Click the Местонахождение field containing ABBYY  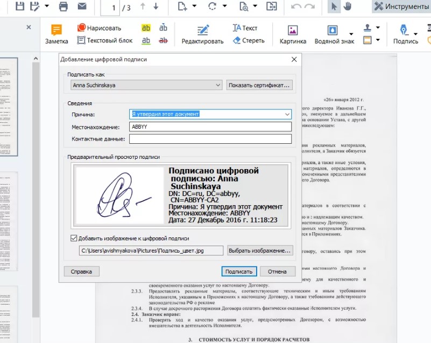(210, 127)
